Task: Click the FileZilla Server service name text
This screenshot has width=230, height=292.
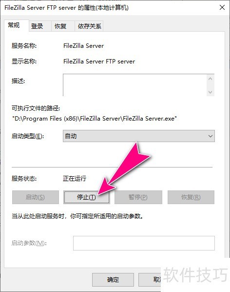Action: [83, 46]
